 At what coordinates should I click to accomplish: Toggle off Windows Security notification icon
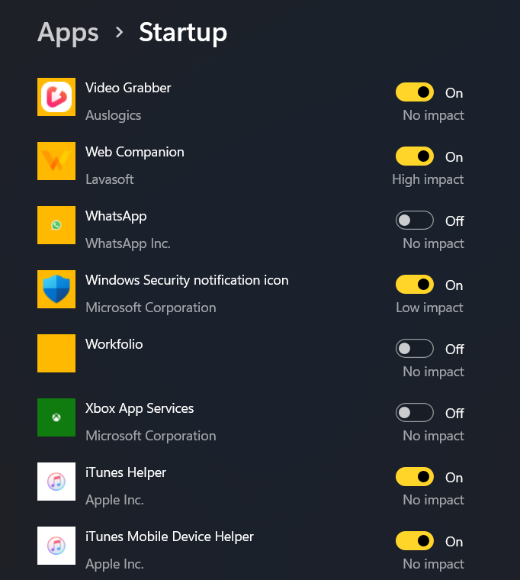[x=415, y=285]
